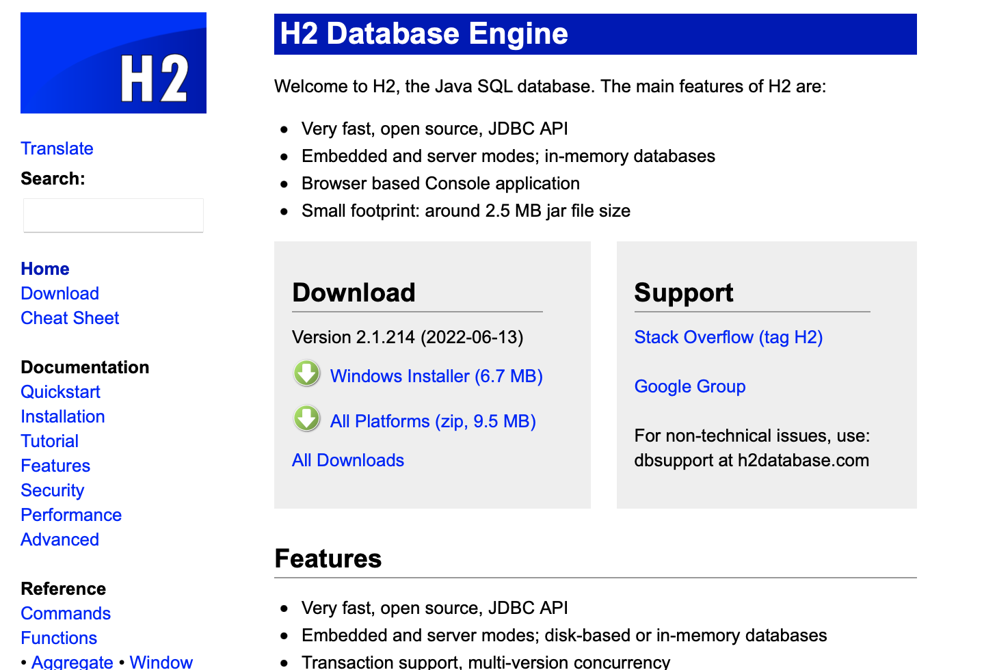The image size is (997, 670).
Task: Click the Support section heading
Action: 684,293
